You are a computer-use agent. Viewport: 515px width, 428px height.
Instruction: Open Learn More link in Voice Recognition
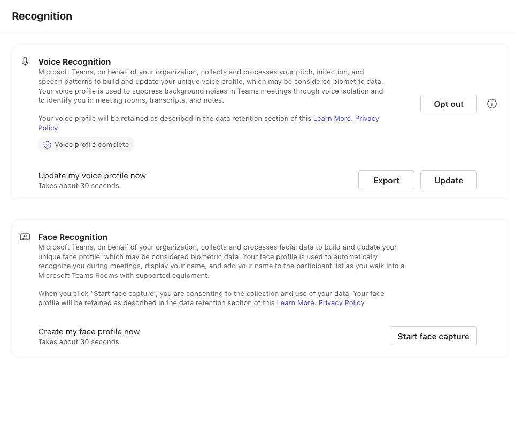pos(332,119)
